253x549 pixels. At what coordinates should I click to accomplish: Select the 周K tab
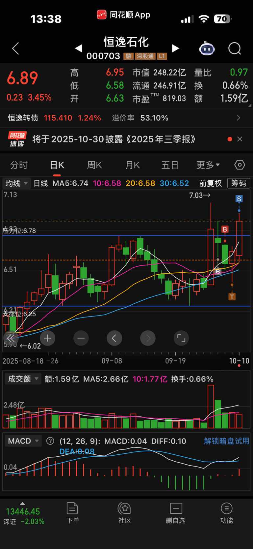click(x=94, y=165)
